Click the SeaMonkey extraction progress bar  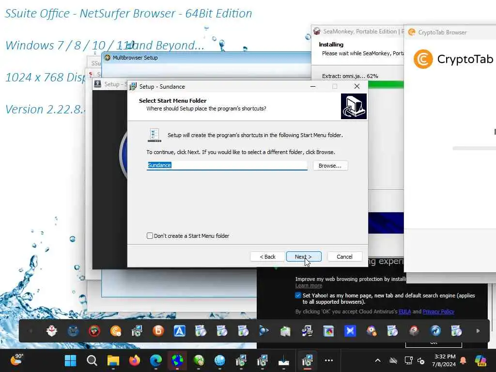pyautogui.click(x=386, y=84)
